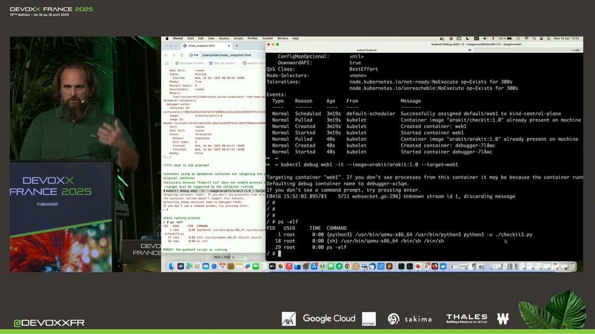Open Firefox from the Dock
Screen dimensions: 595x334
pyautogui.click(x=435, y=266)
